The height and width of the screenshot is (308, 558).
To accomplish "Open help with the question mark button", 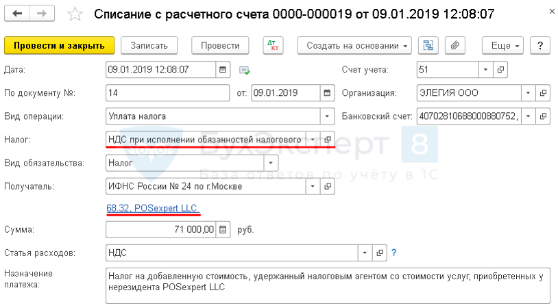I will tap(540, 45).
